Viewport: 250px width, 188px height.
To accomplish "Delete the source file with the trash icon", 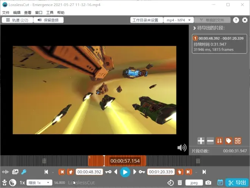I will 180,183.
